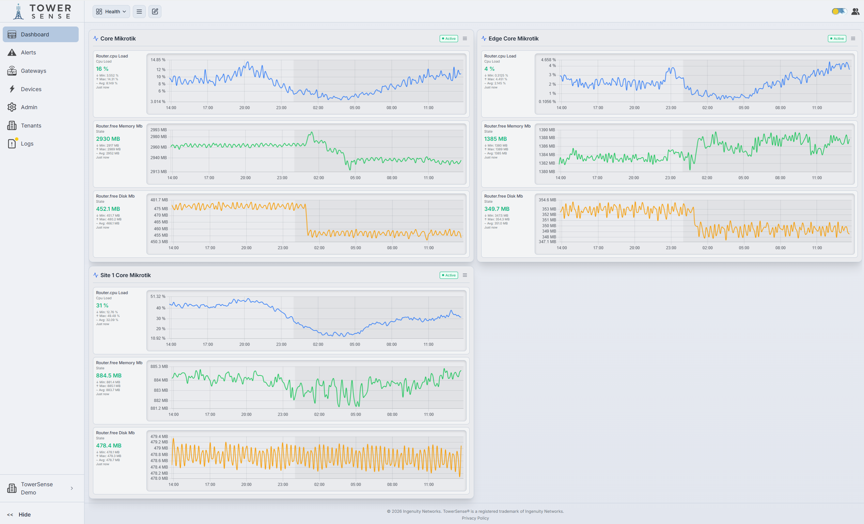
Task: Click the Devices lightning bolt icon
Action: (x=12, y=89)
